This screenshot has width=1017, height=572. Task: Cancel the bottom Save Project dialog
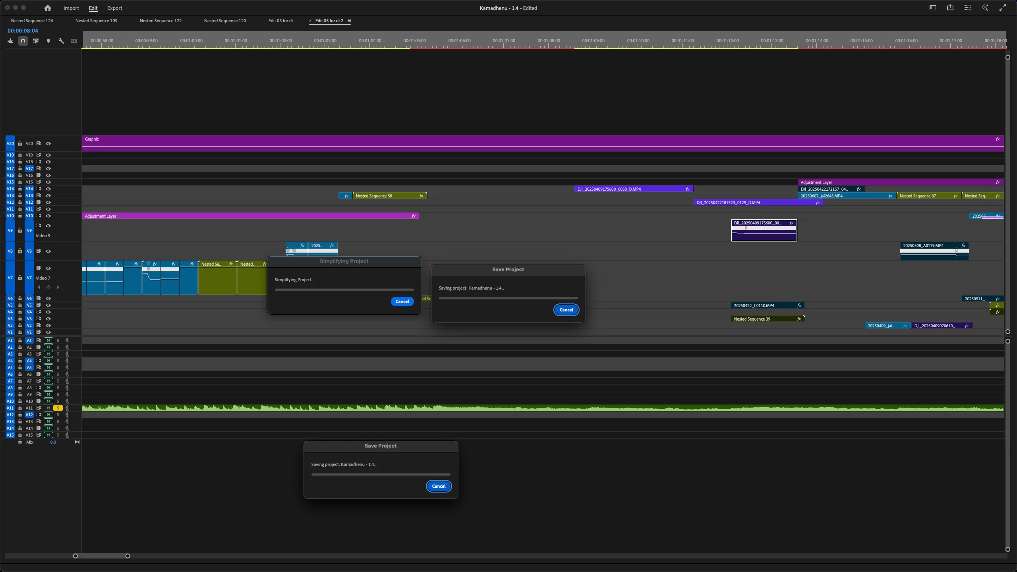439,486
